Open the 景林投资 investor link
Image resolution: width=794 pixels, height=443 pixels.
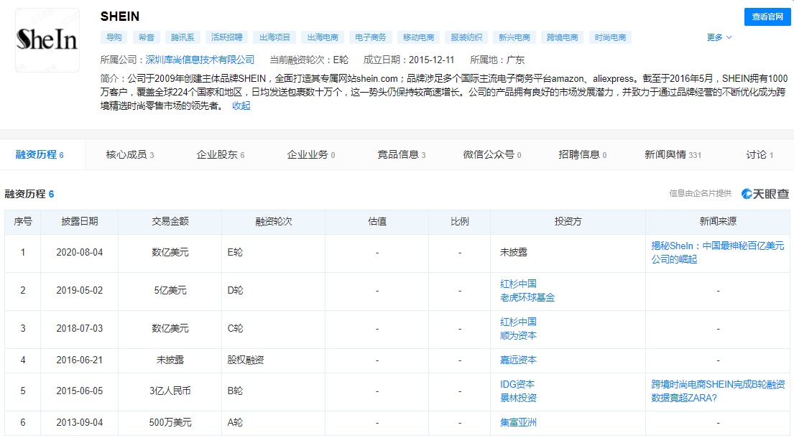pos(518,398)
